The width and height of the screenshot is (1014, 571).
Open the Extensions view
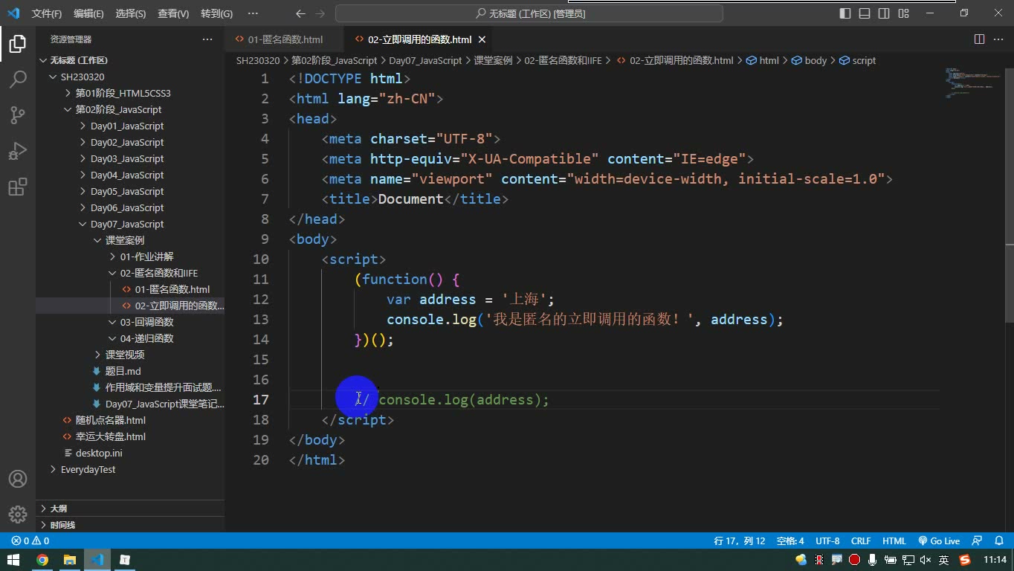18,187
